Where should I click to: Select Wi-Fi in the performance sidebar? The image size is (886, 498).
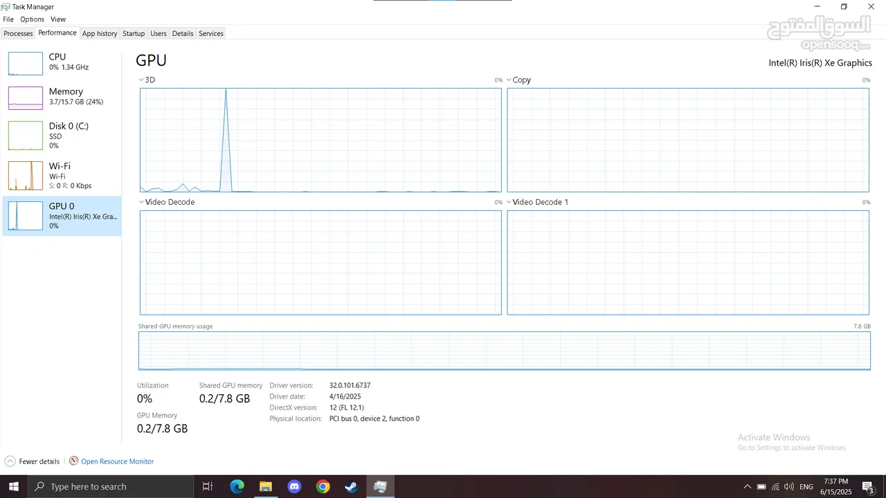[62, 175]
